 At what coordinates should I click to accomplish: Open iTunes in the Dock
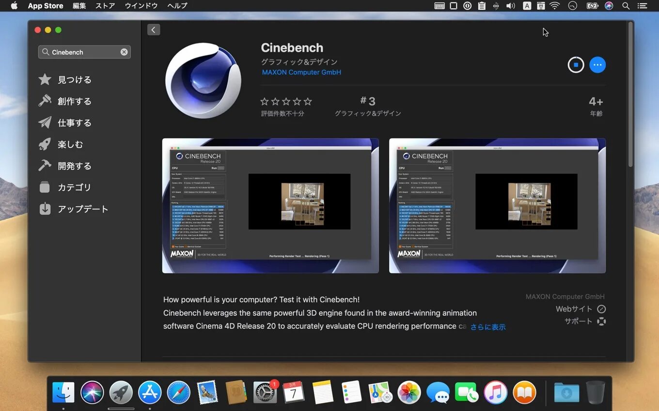[495, 392]
